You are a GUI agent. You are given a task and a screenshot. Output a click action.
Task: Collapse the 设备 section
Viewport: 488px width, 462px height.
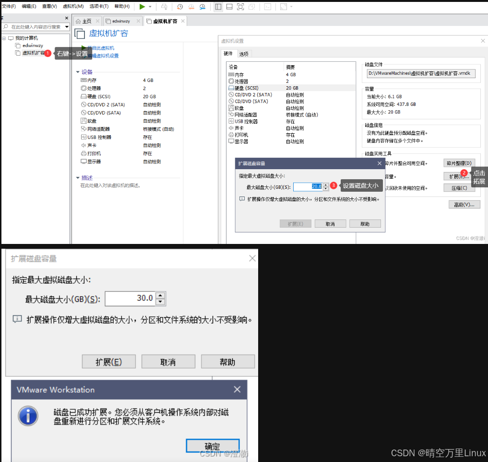[78, 72]
